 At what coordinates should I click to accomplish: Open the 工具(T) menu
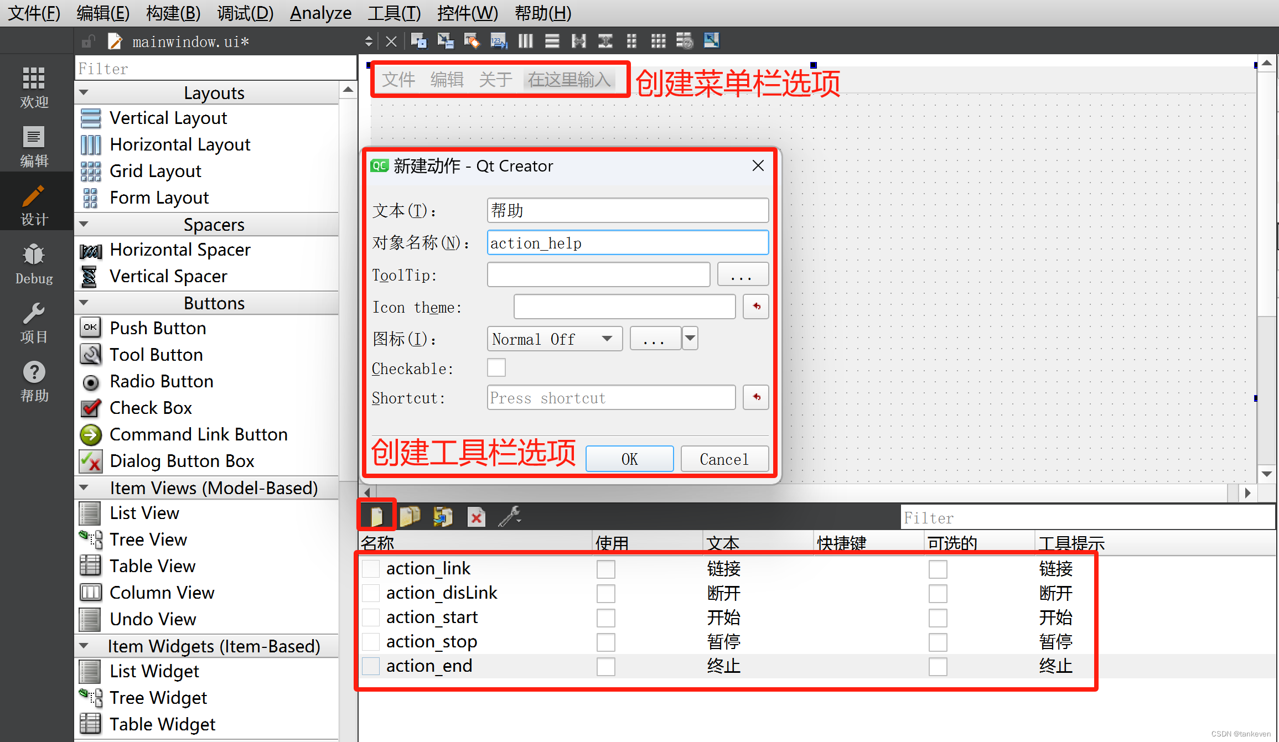pyautogui.click(x=394, y=13)
